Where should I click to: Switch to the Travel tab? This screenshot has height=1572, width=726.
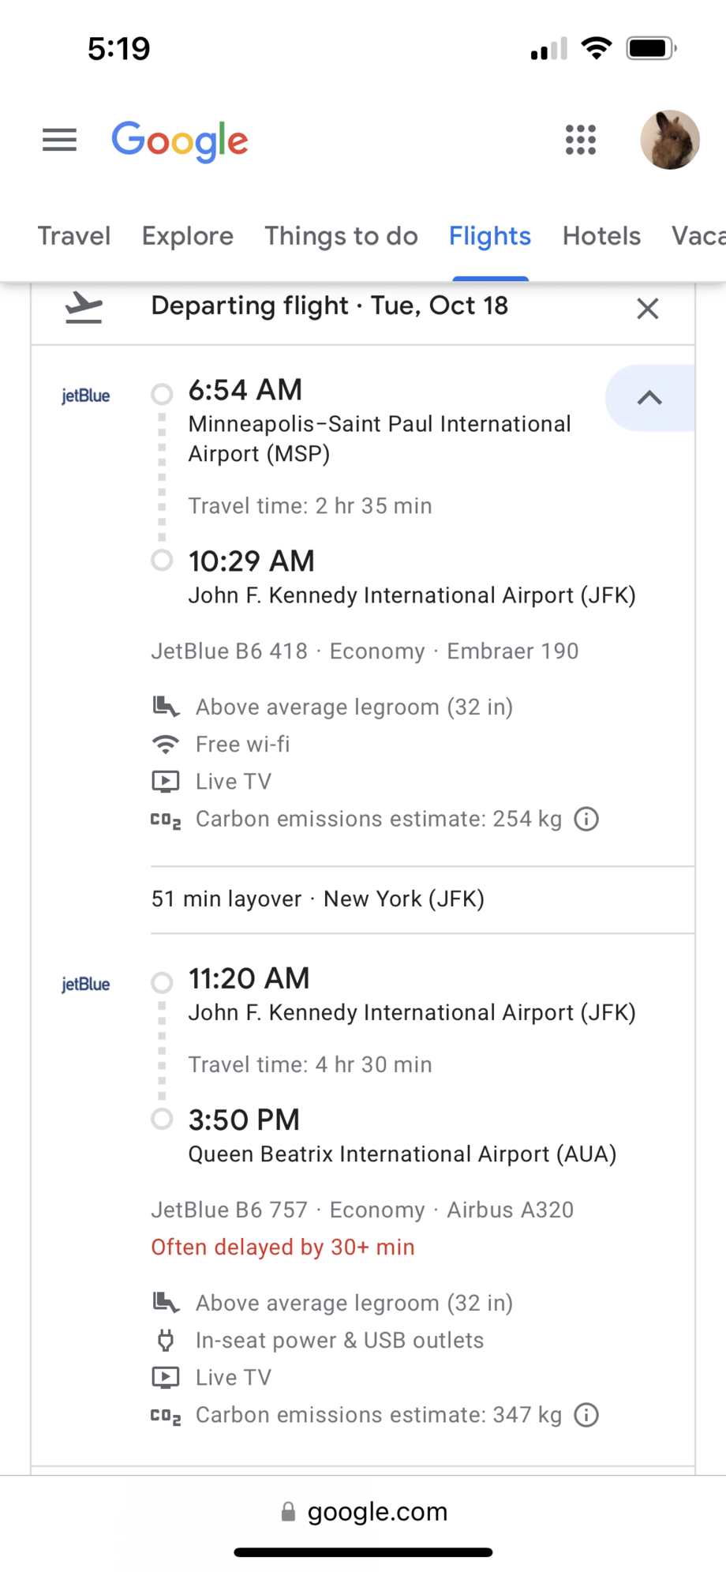[74, 236]
